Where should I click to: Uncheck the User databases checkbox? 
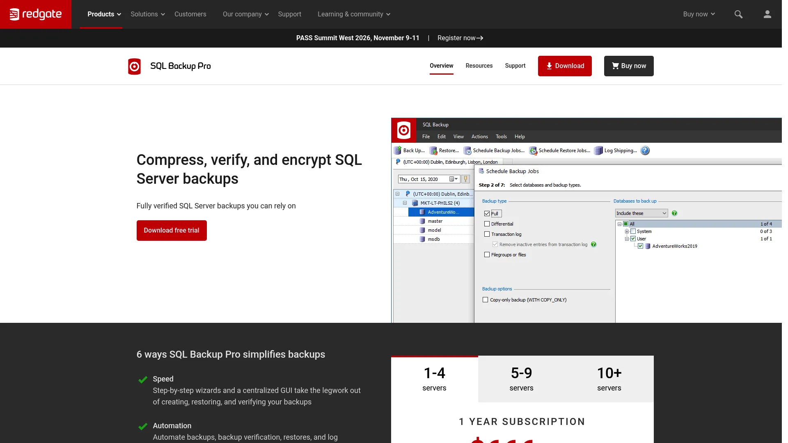[x=633, y=239]
